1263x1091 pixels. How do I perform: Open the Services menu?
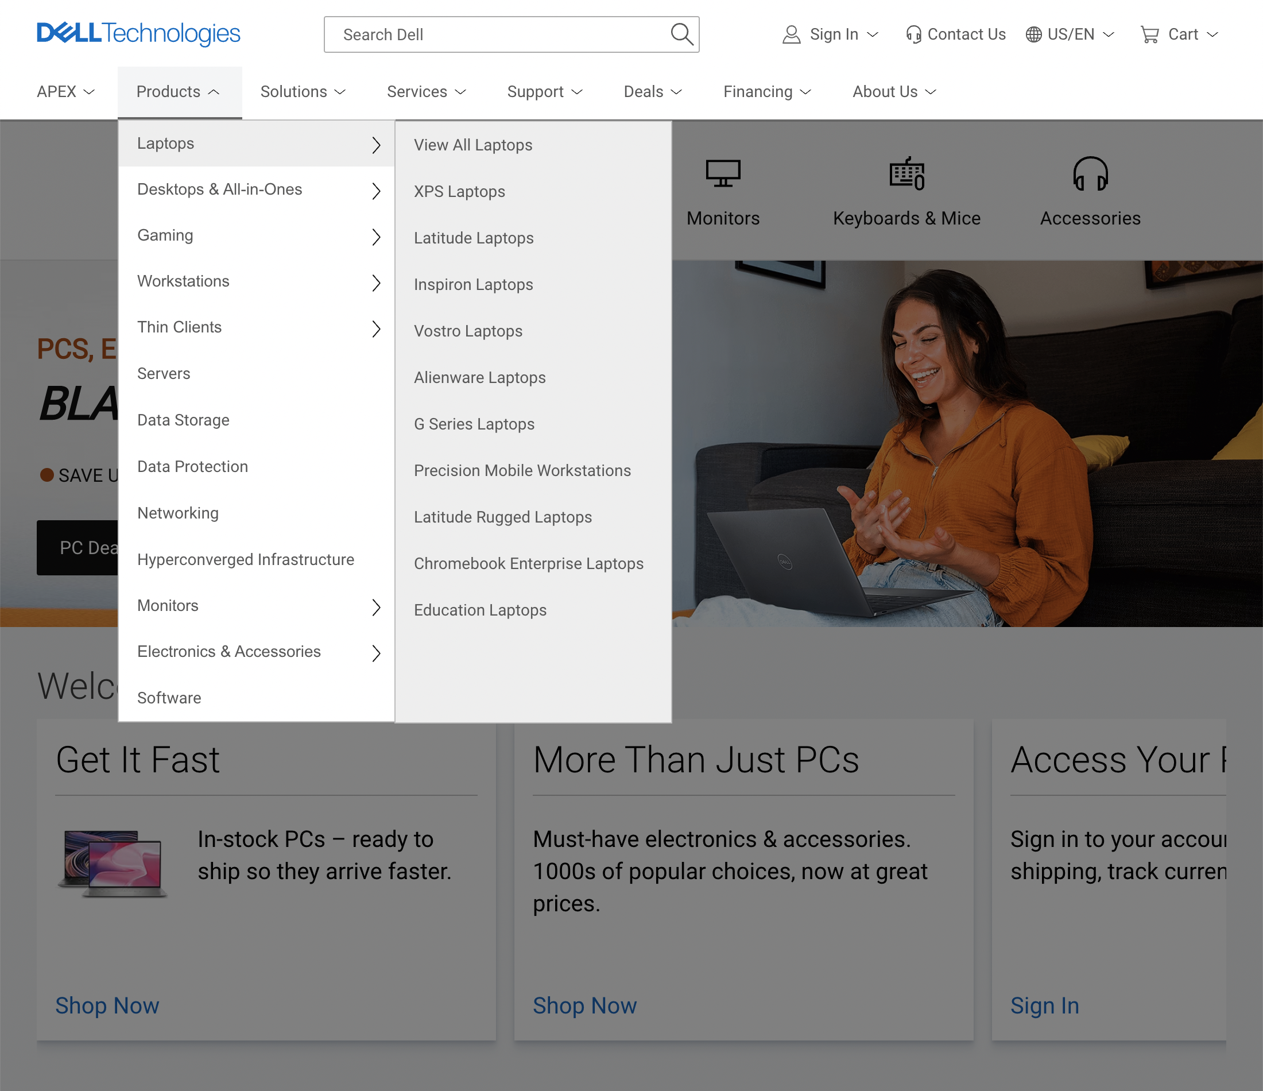(x=425, y=91)
